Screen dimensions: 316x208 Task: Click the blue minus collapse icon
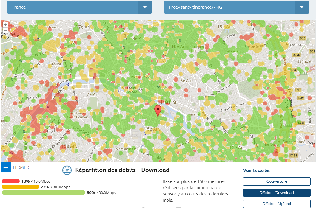[x=6, y=167]
